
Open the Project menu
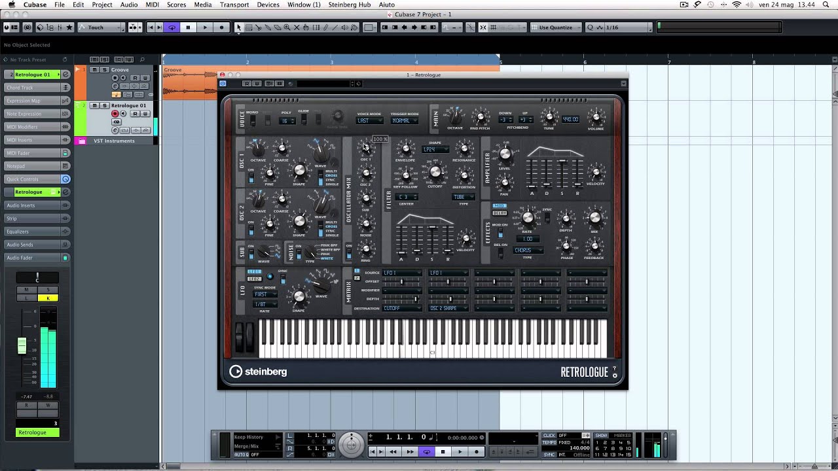coord(102,5)
